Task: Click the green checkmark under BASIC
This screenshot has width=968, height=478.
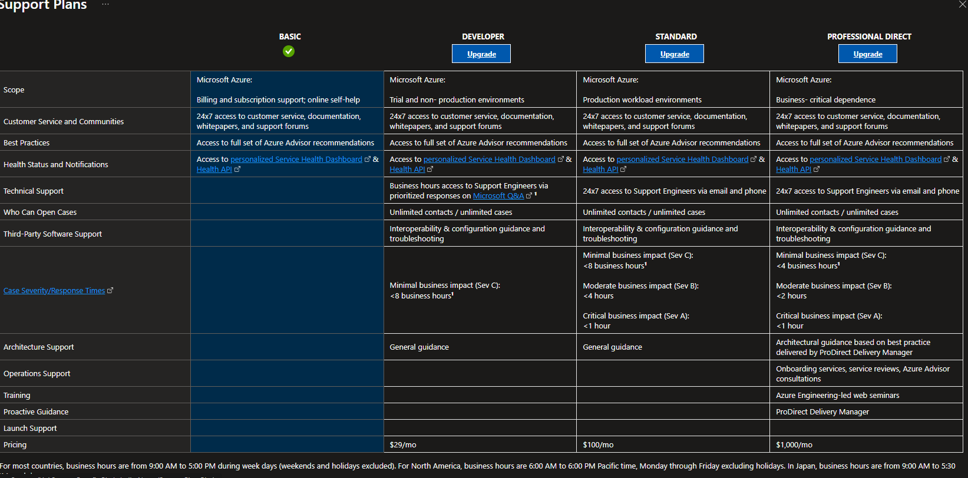Action: tap(289, 51)
